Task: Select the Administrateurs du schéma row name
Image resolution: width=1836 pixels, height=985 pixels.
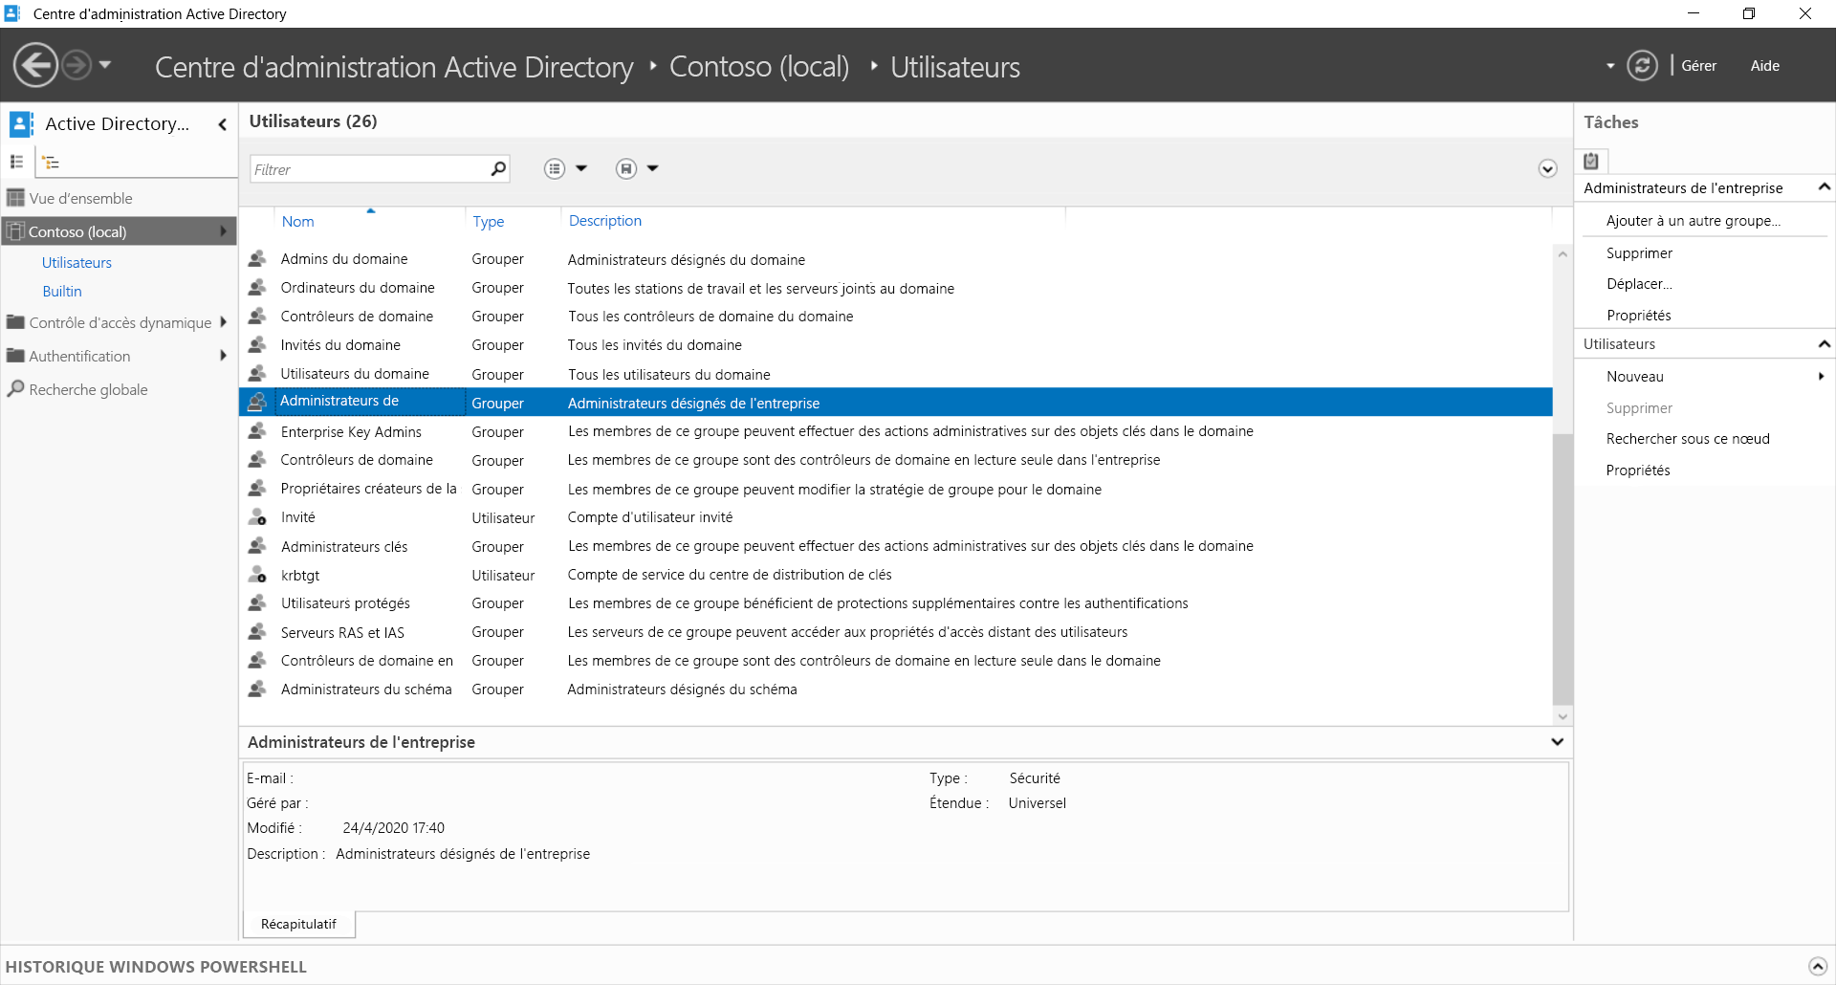Action: pos(366,689)
